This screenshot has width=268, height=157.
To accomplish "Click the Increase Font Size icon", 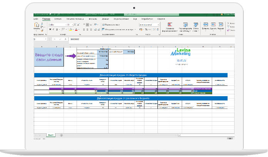I will pos(75,25).
